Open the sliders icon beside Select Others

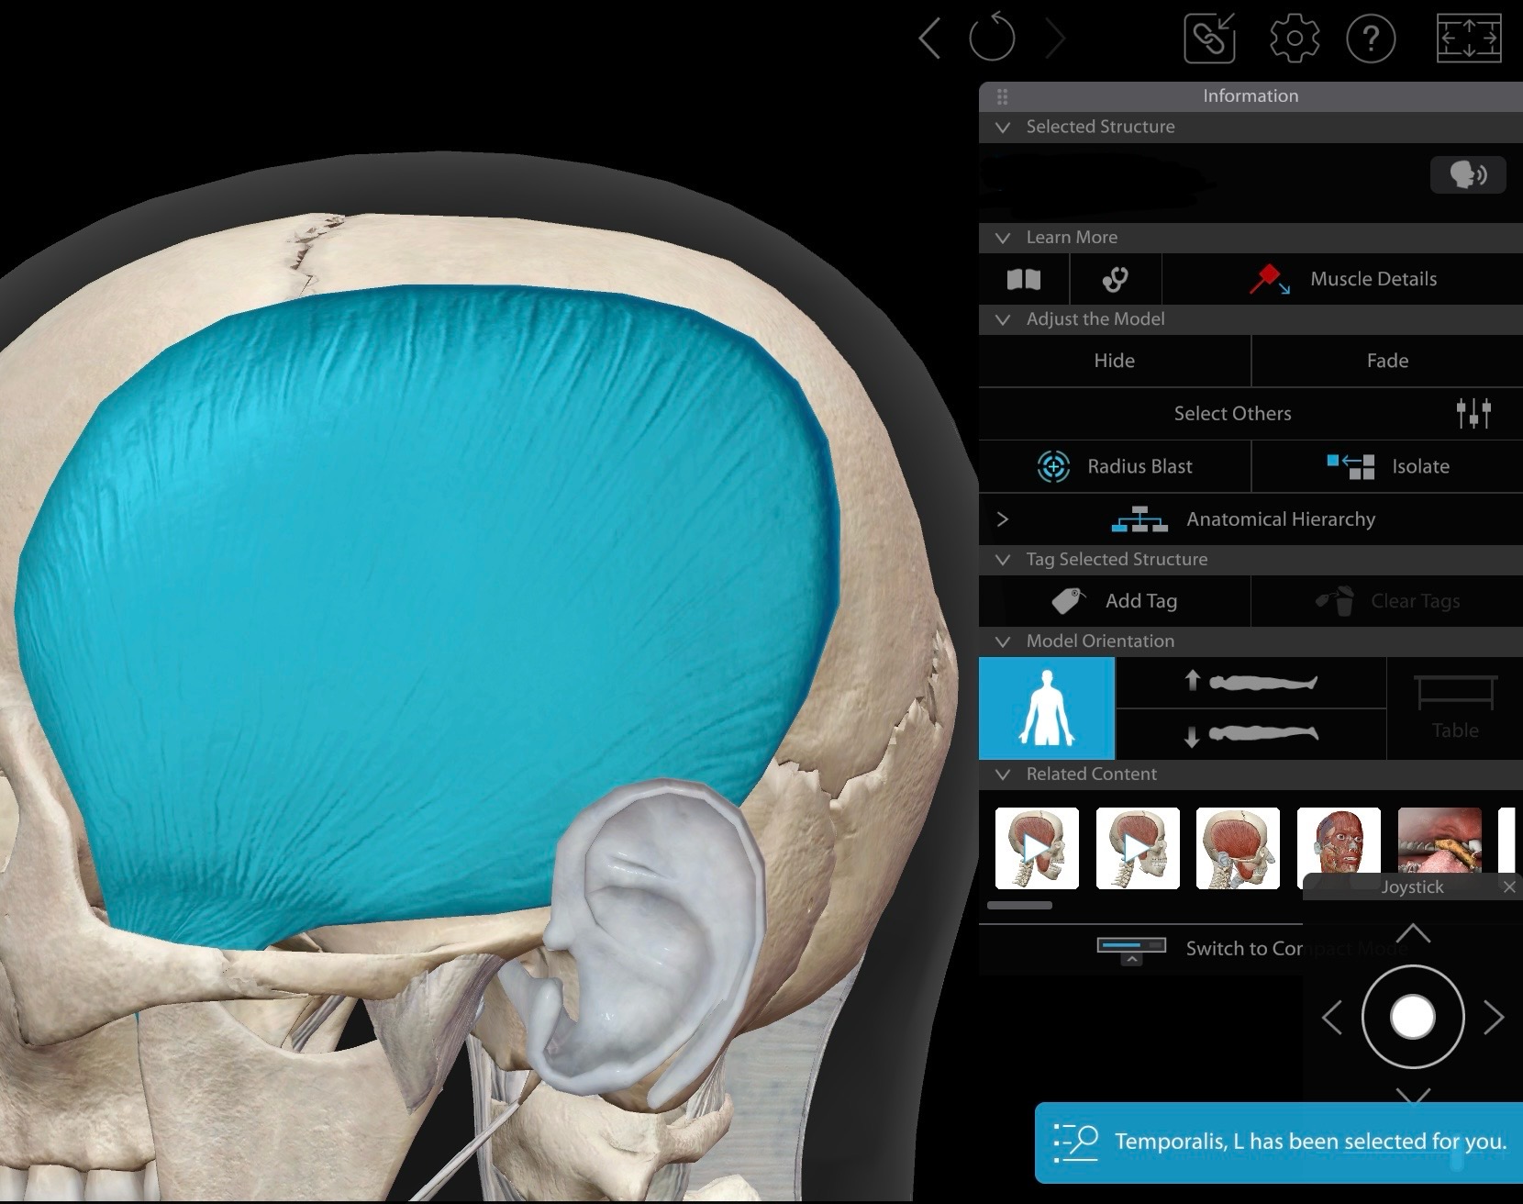point(1473,413)
